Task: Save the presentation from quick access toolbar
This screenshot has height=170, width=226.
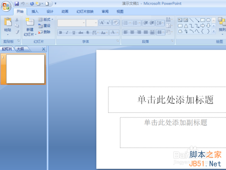Action: 17,4
